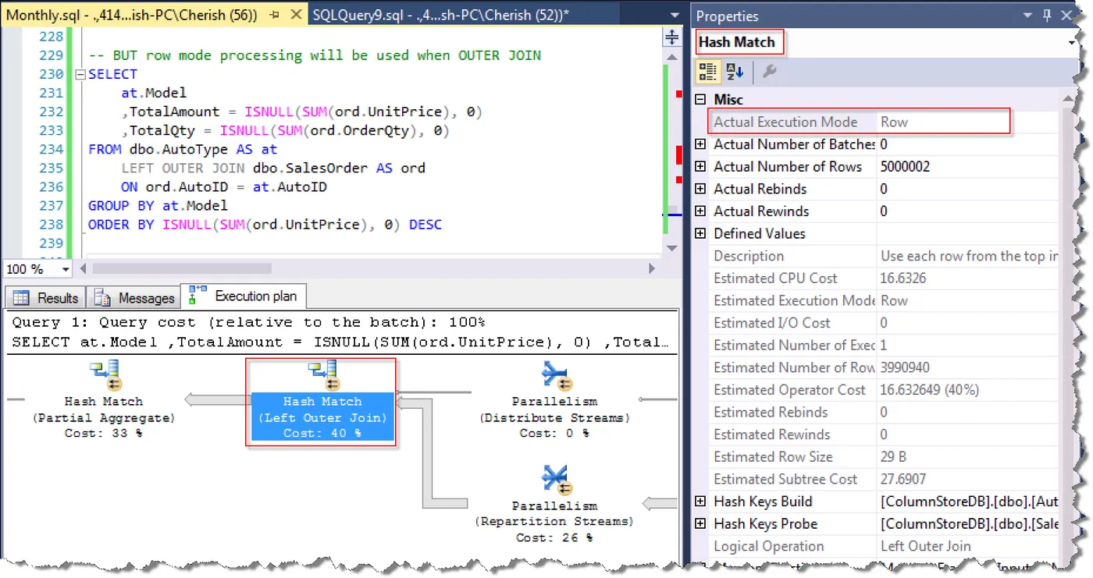Click the green comment on line 229

click(315, 55)
